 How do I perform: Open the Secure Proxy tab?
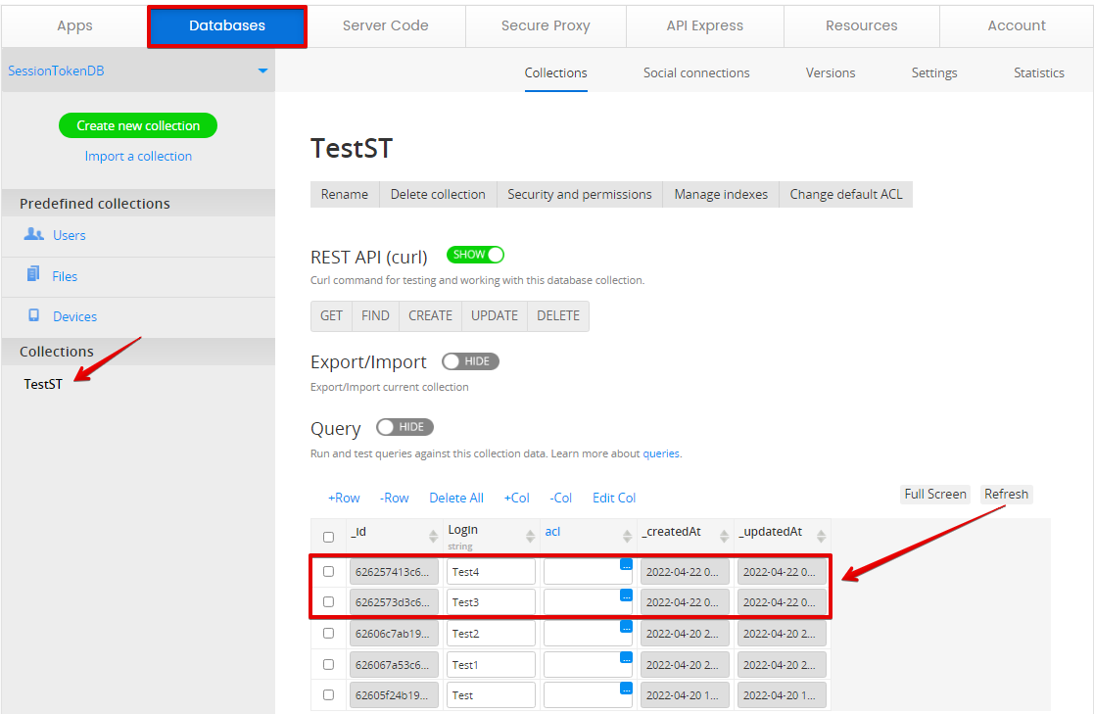coord(546,25)
